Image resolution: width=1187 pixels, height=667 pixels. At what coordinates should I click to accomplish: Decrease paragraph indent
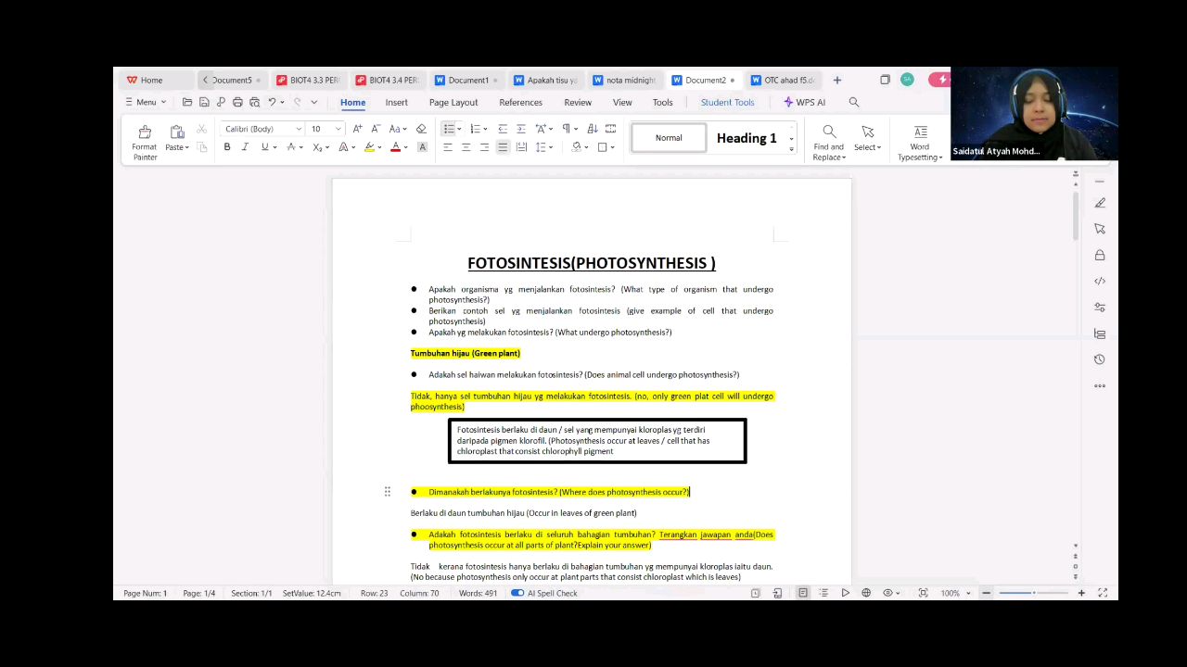tap(503, 129)
